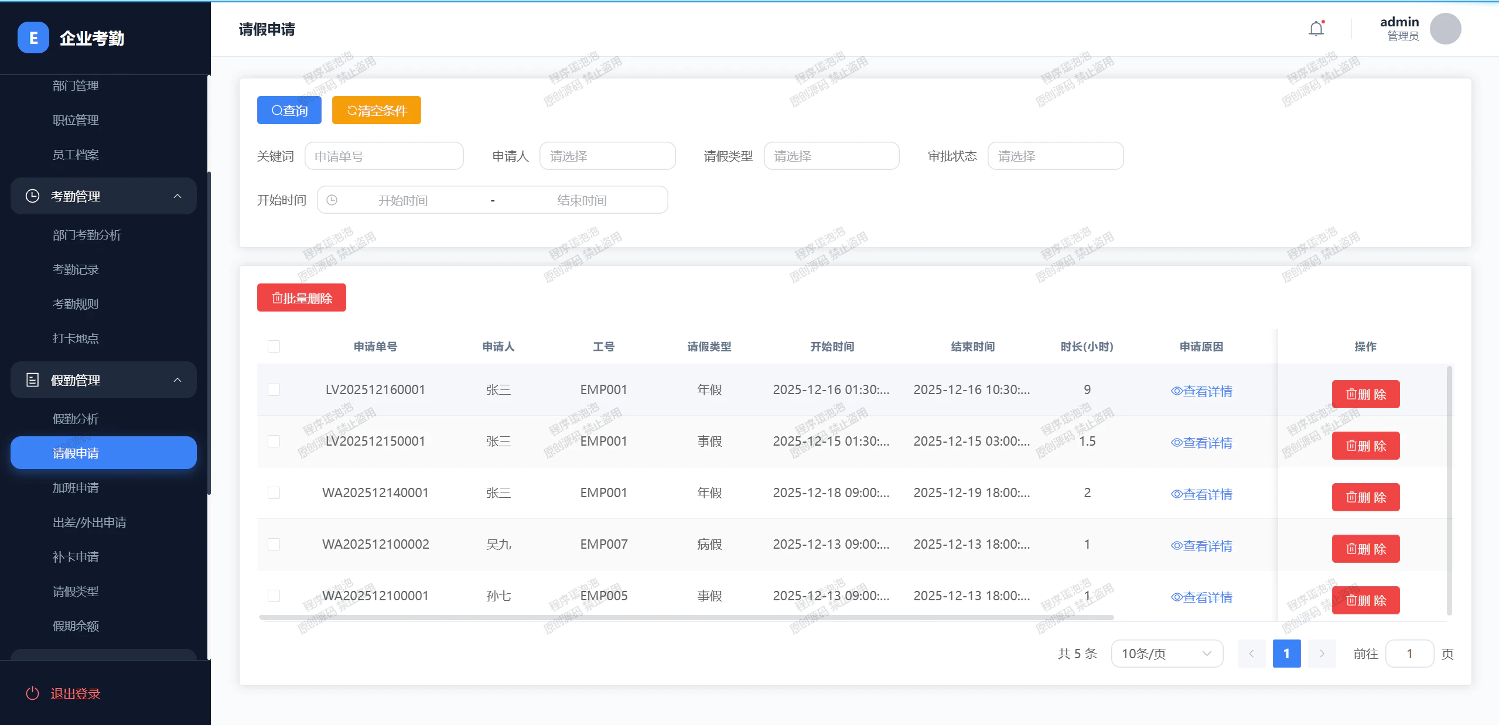This screenshot has width=1499, height=725.
Task: Click the 开始时间 start date input
Action: tap(403, 200)
